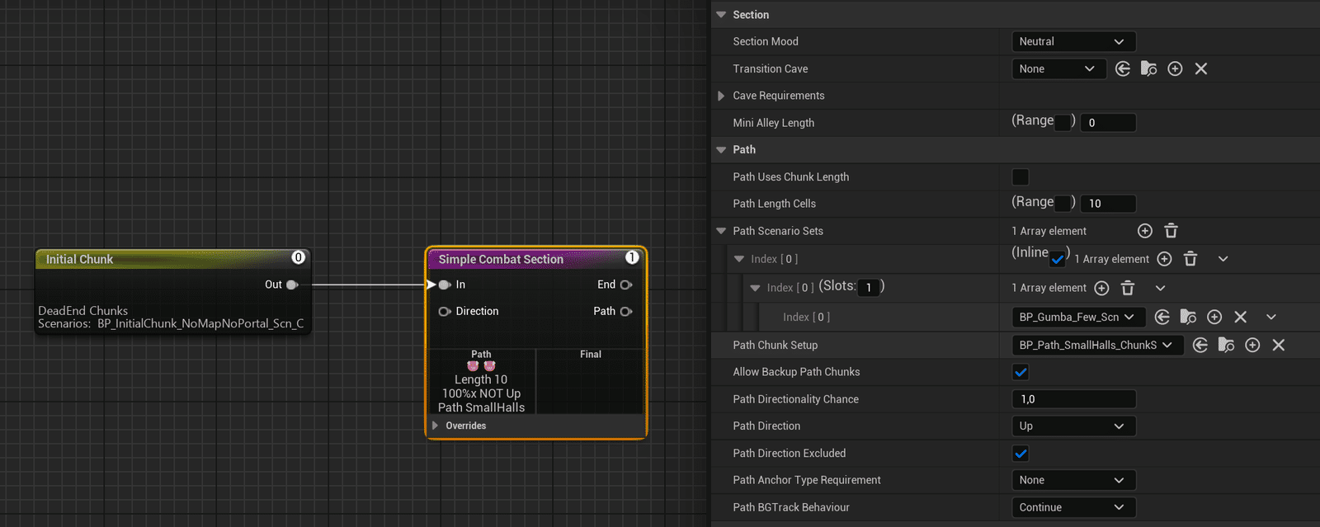The width and height of the screenshot is (1320, 527).
Task: Enable Path Uses Chunk Length checkbox
Action: click(1021, 176)
